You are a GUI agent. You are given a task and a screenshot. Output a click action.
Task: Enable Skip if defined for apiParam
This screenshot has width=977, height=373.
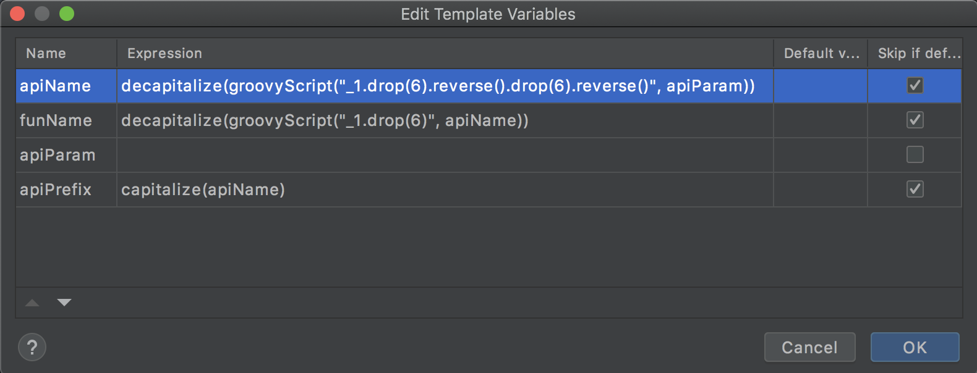tap(915, 154)
